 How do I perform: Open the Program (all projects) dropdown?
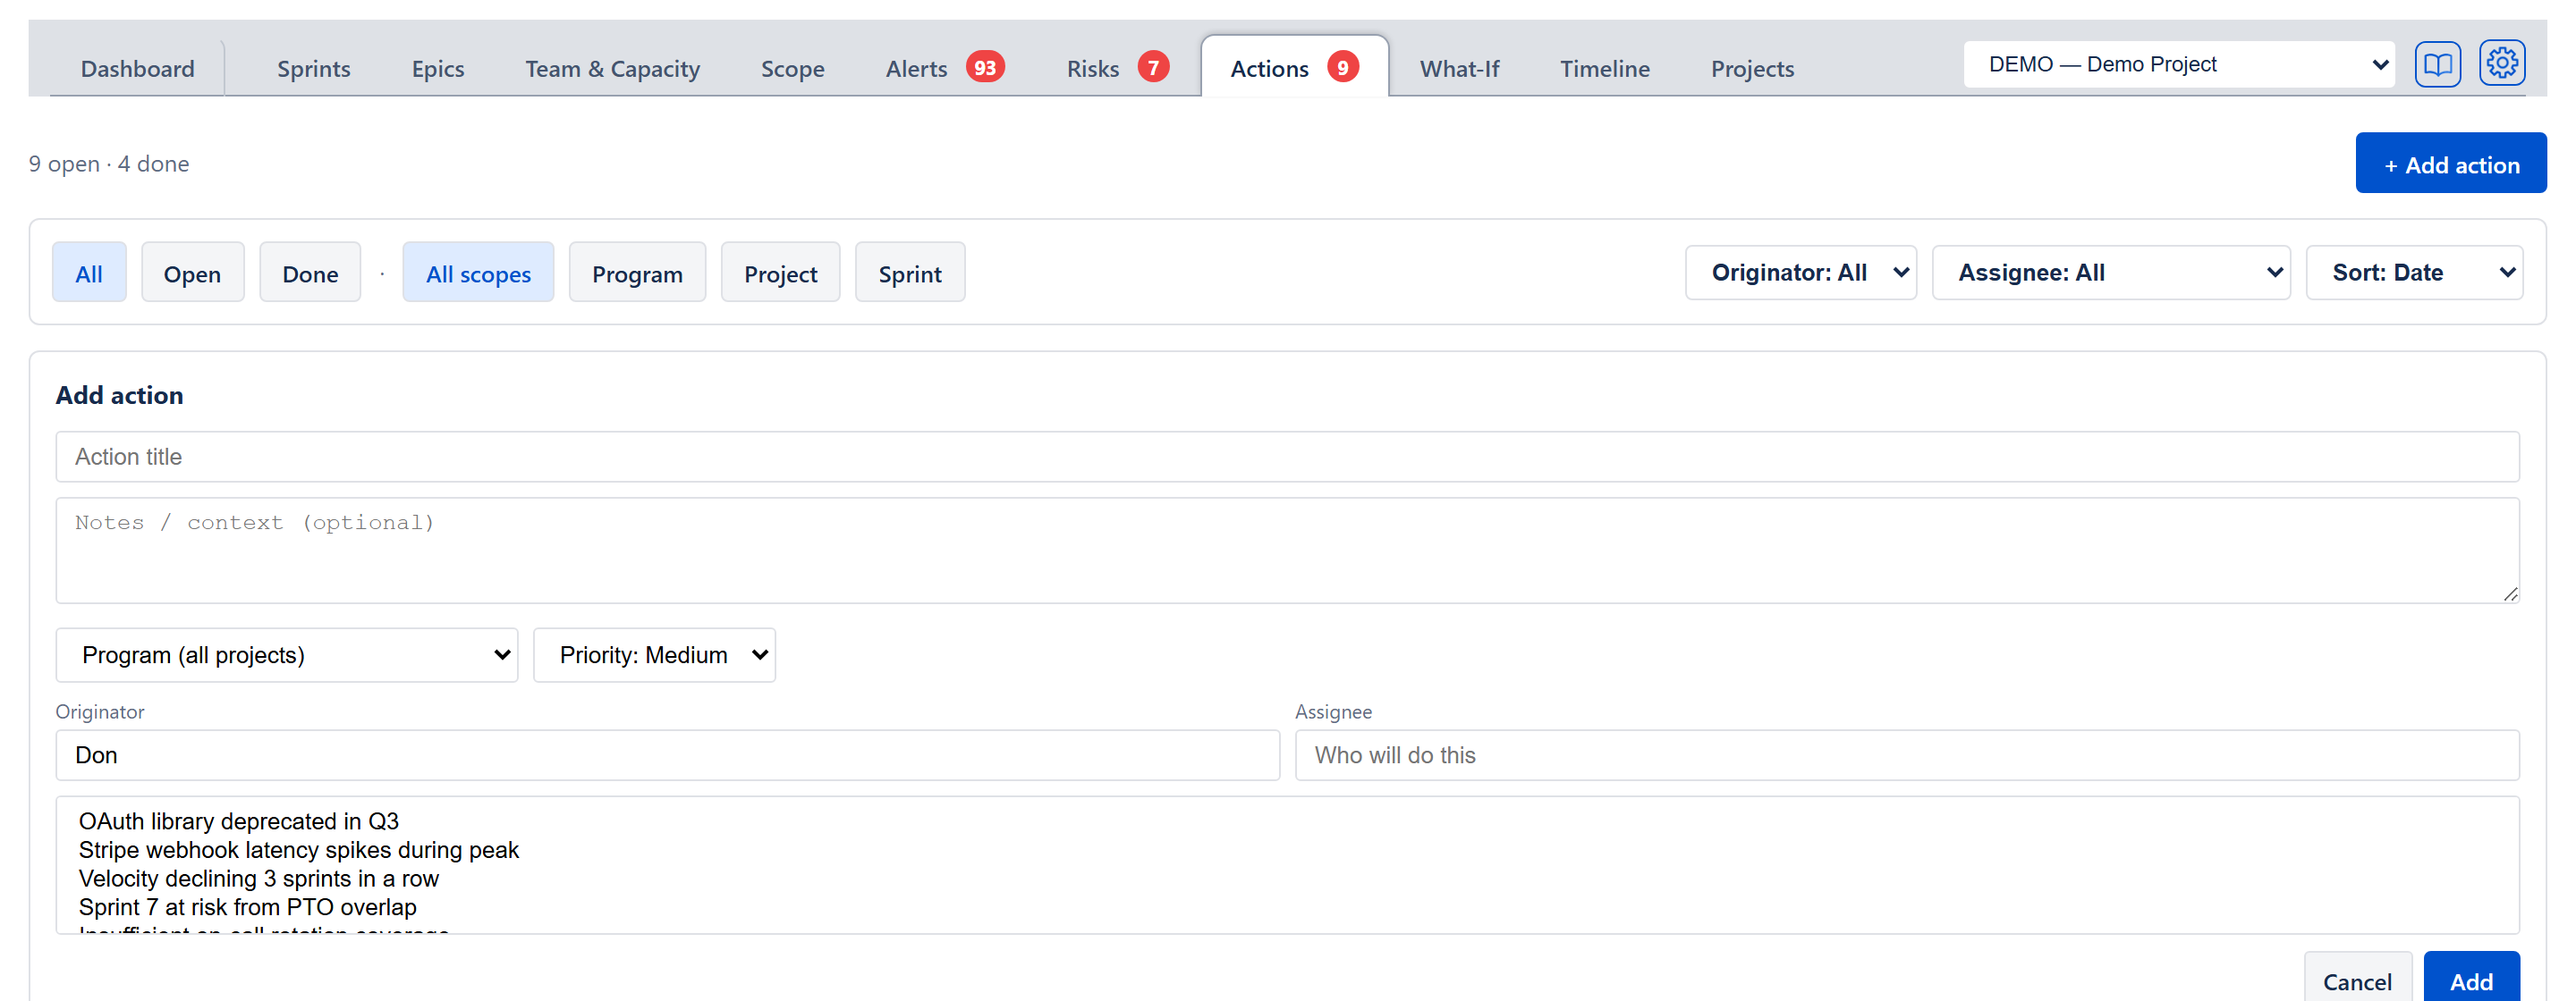point(287,655)
